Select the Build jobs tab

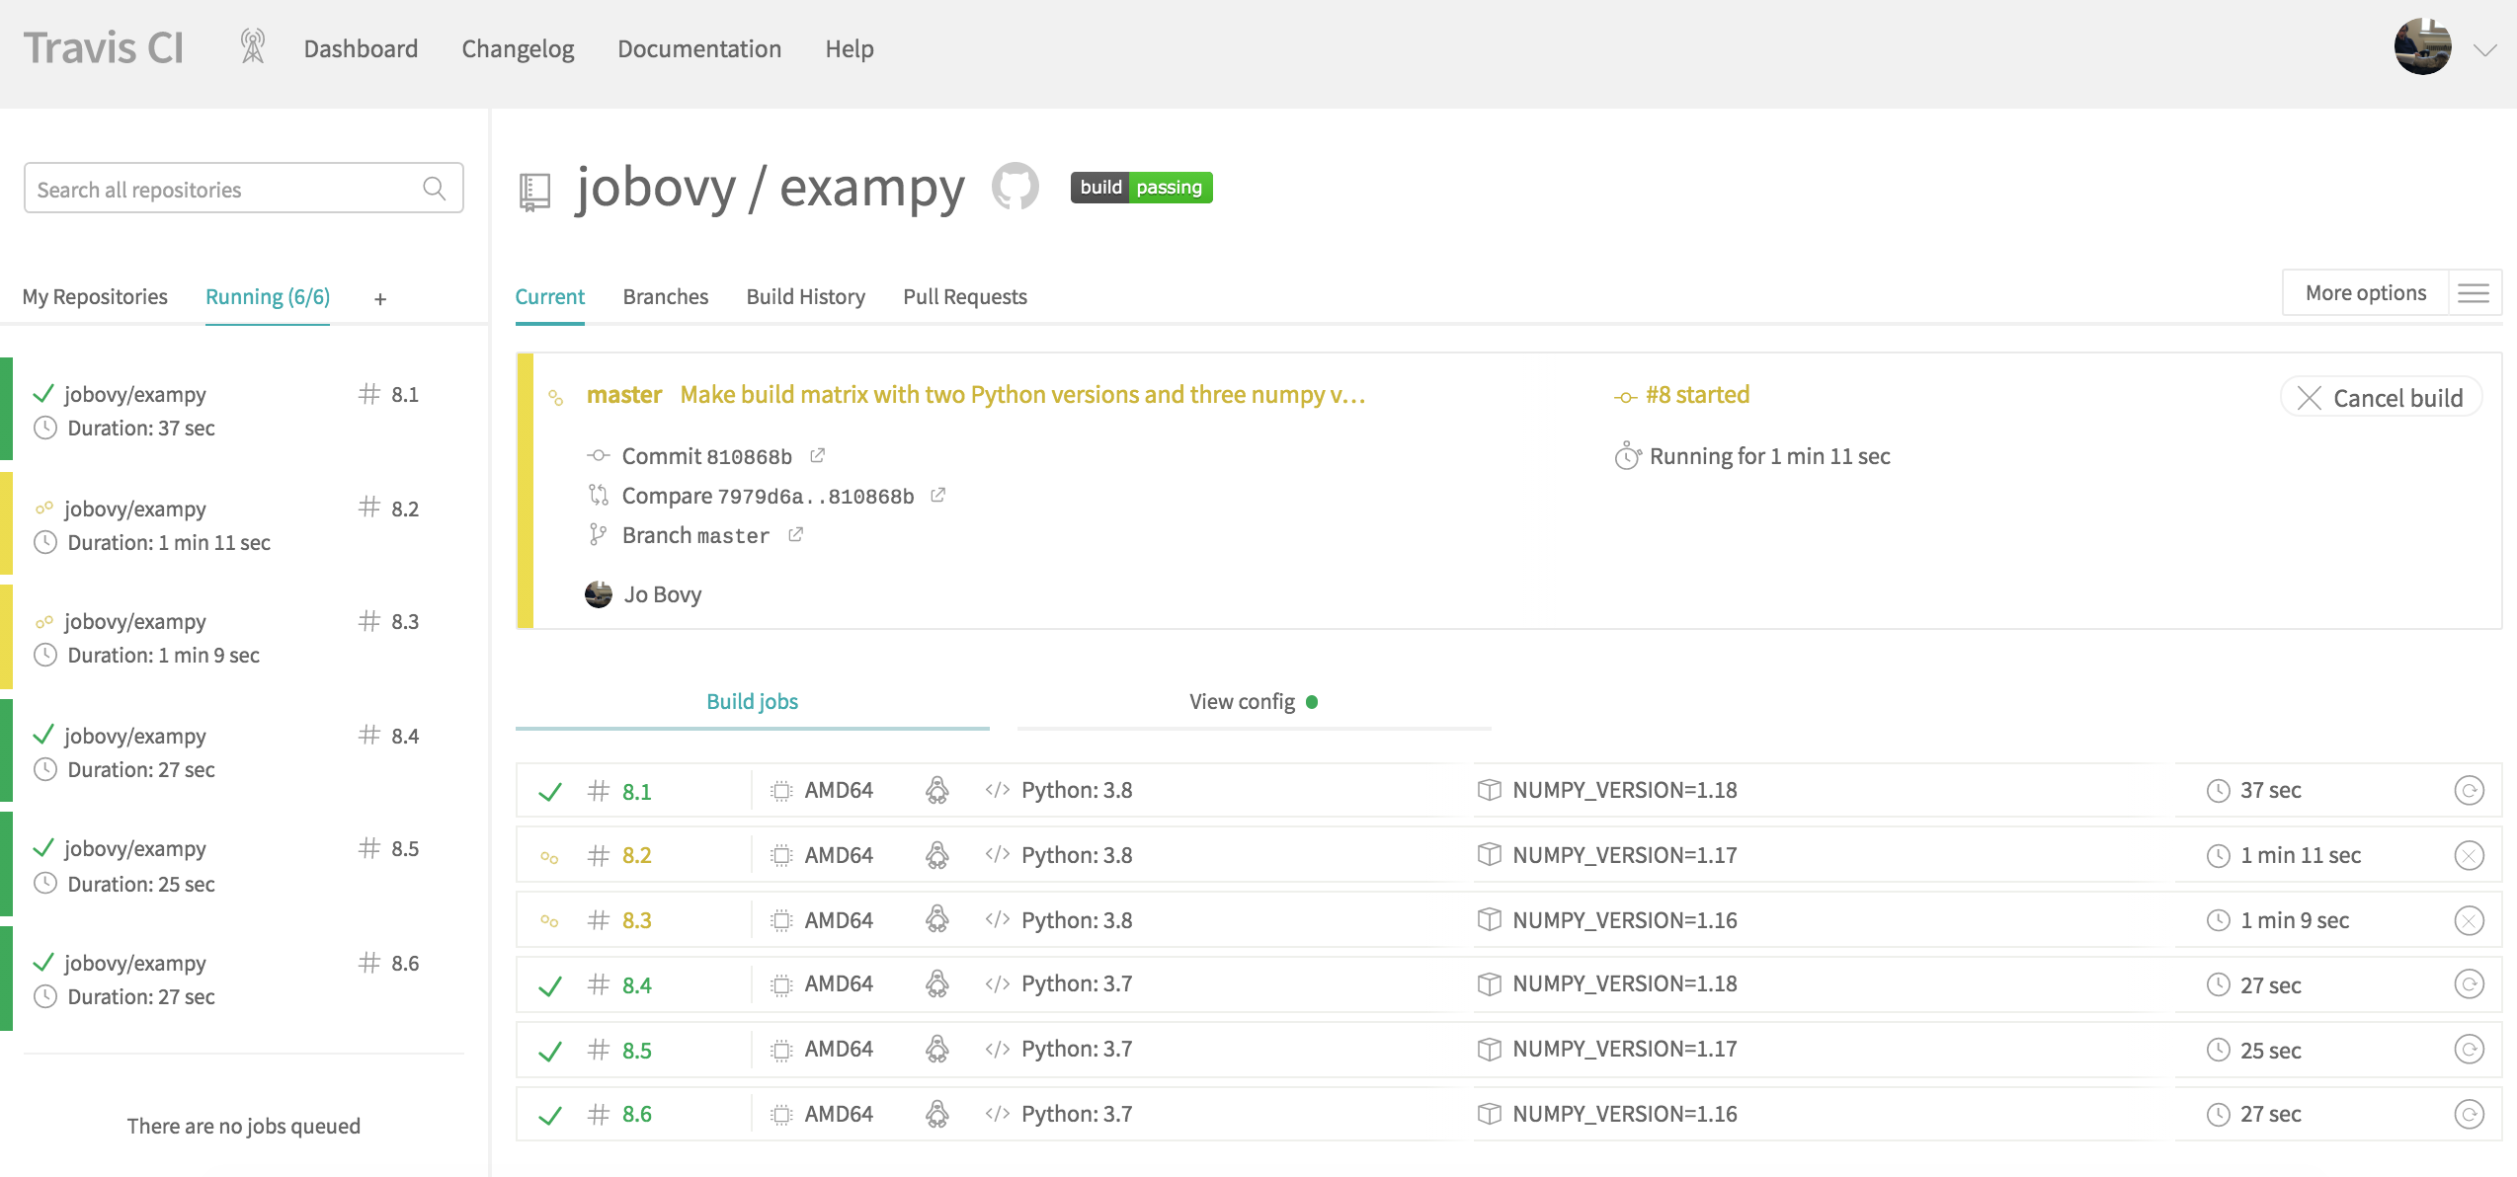pos(752,701)
